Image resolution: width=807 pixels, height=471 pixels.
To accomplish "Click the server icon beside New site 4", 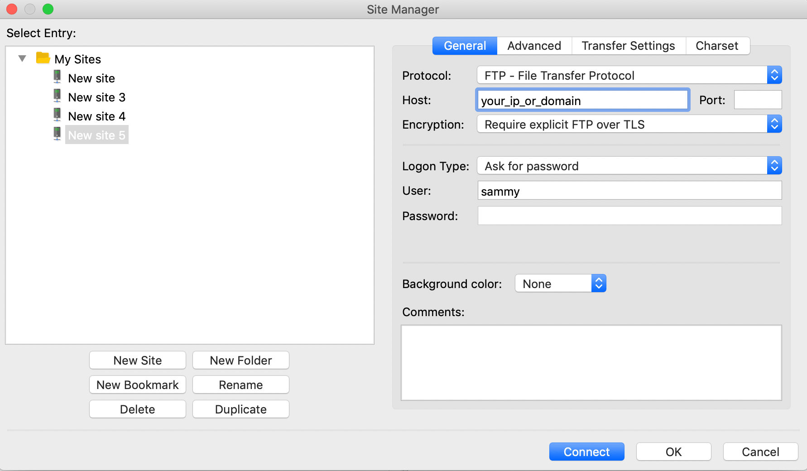I will (x=57, y=115).
